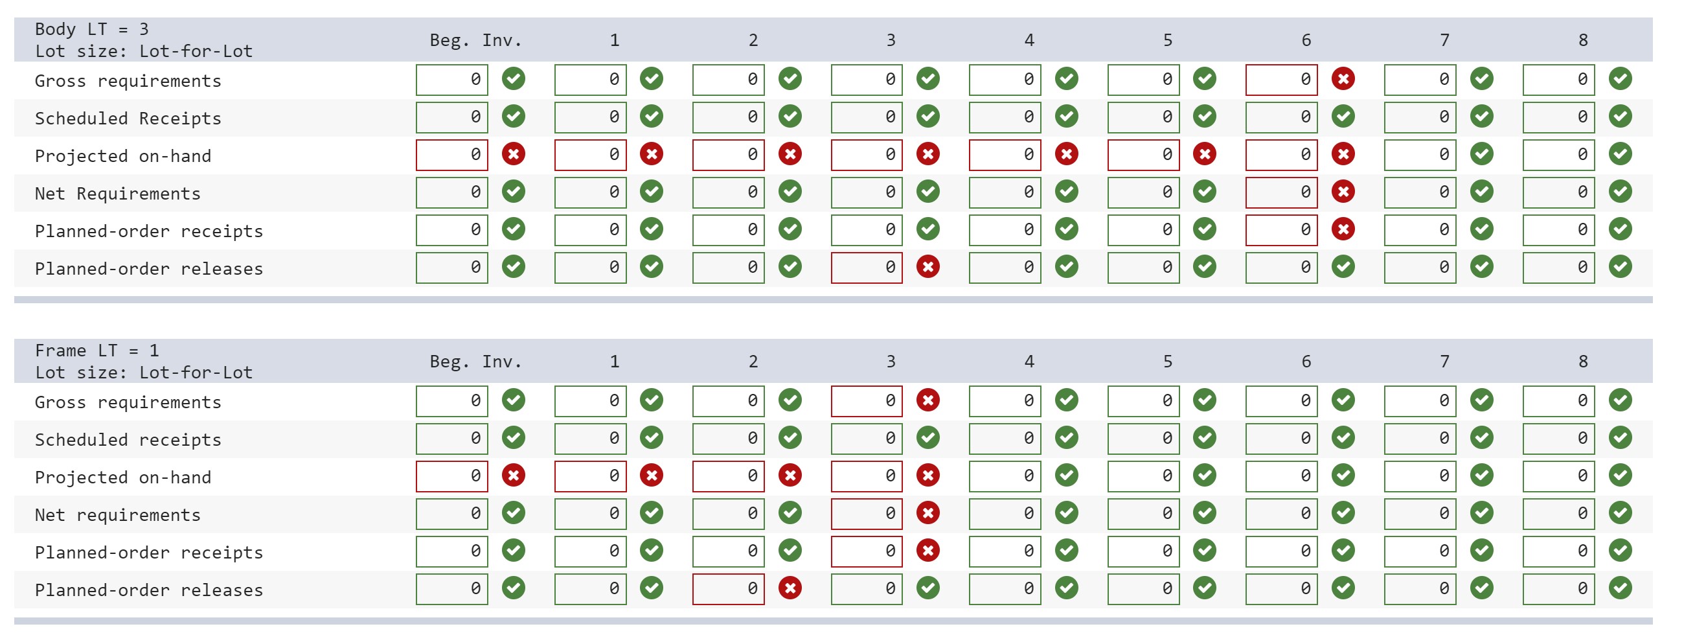1684x633 pixels.
Task: Select the Frame Net requirements period 3 field
Action: [x=866, y=514]
